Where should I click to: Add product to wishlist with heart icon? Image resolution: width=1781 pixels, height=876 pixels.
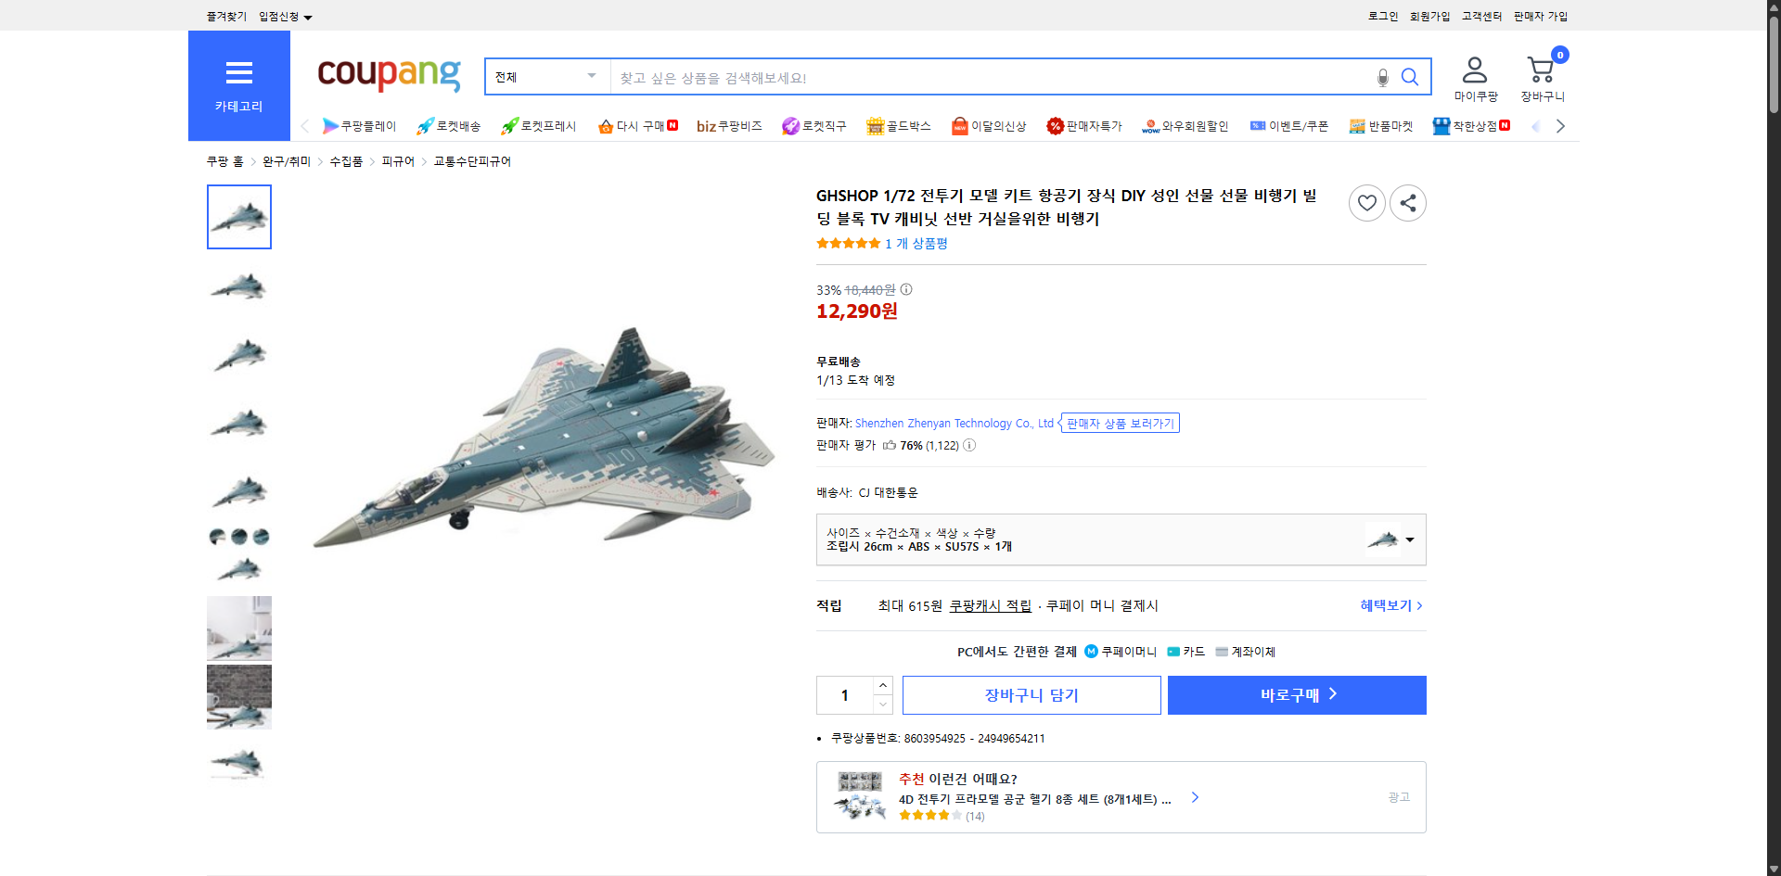click(x=1366, y=202)
